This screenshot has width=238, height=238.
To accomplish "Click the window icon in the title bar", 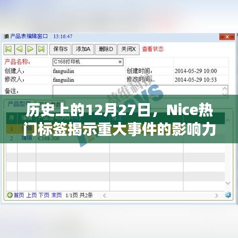I will tap(6, 36).
